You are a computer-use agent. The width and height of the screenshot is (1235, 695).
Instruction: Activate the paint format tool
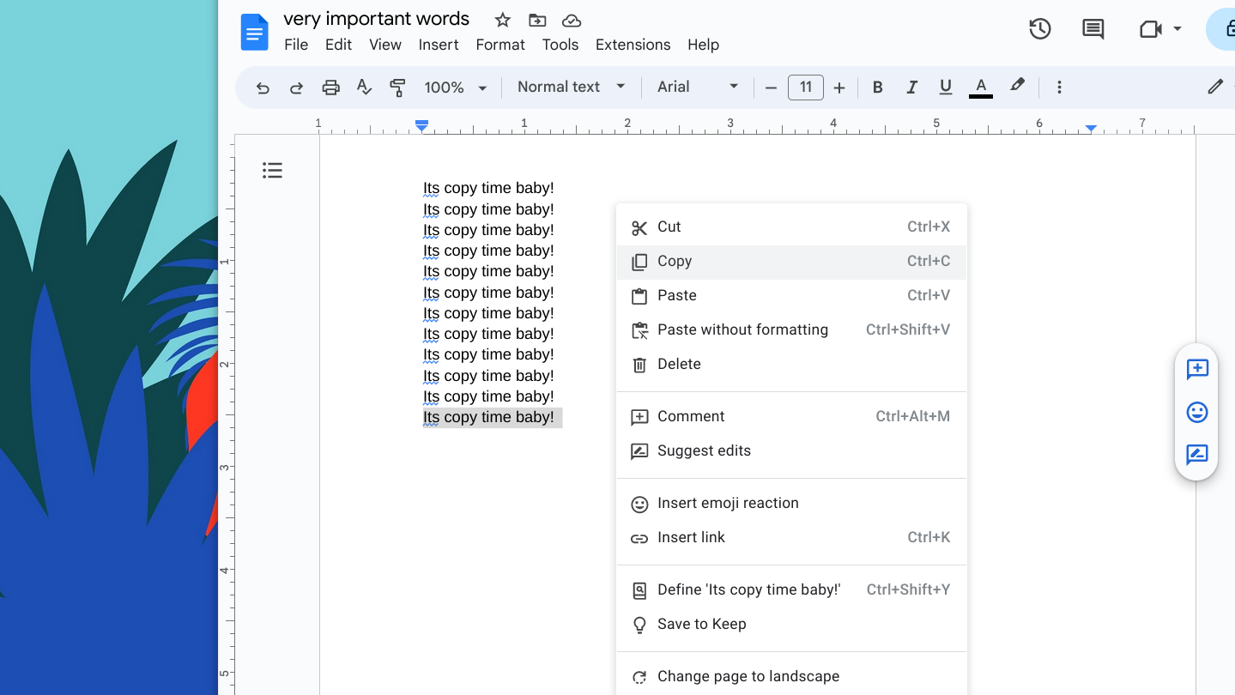tap(397, 88)
